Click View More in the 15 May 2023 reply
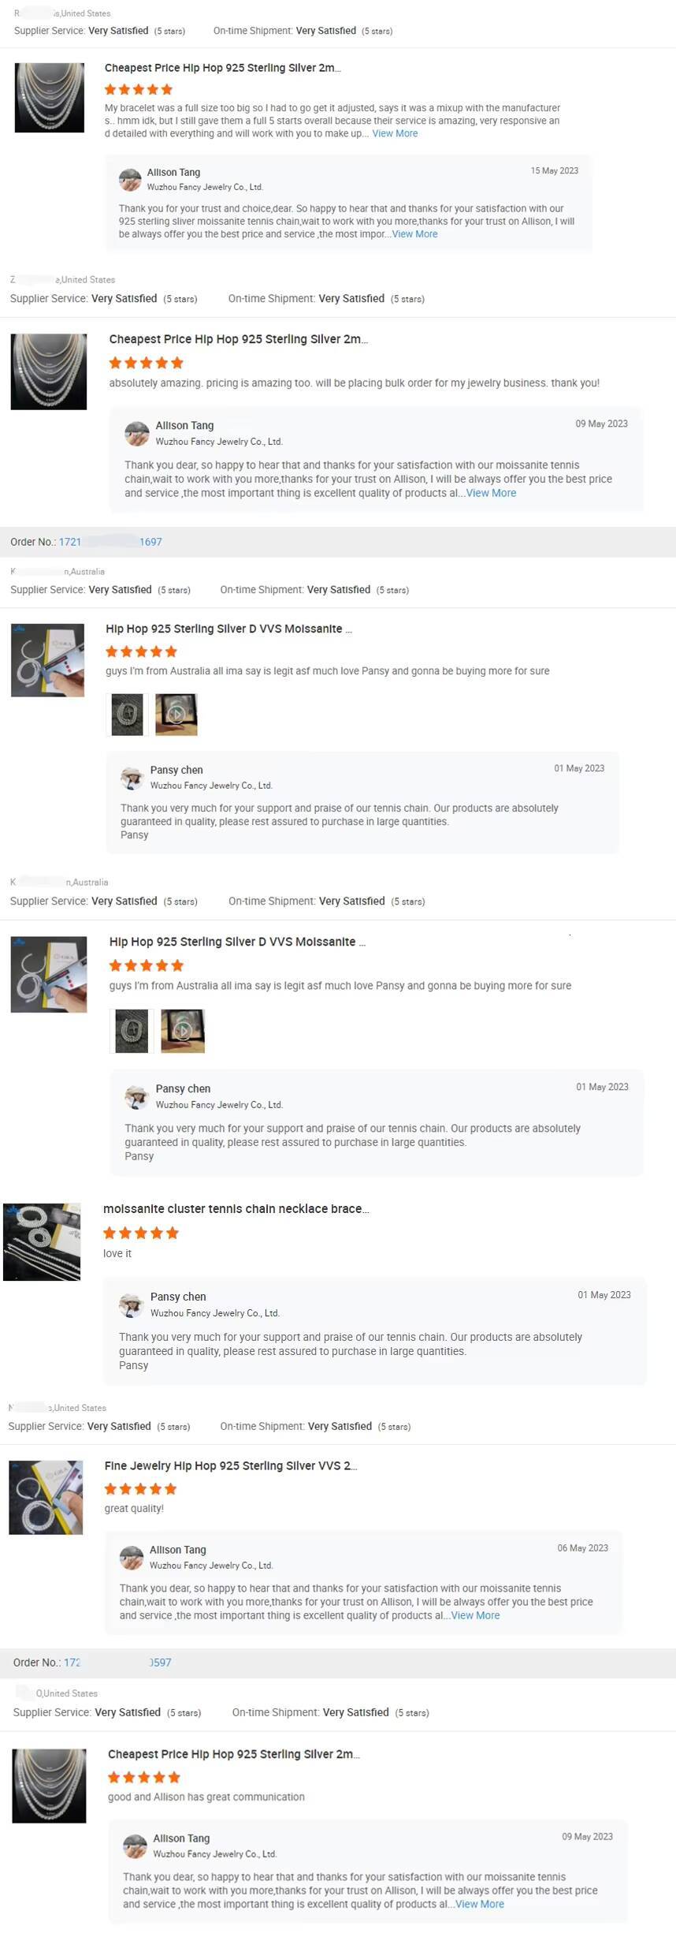The width and height of the screenshot is (676, 1941). click(x=414, y=234)
